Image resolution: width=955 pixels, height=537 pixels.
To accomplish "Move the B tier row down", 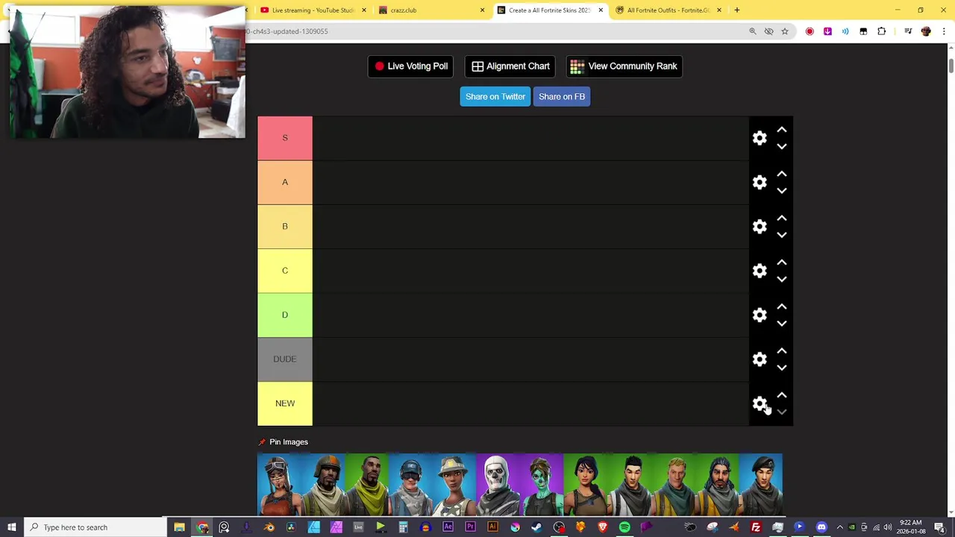I will [781, 235].
